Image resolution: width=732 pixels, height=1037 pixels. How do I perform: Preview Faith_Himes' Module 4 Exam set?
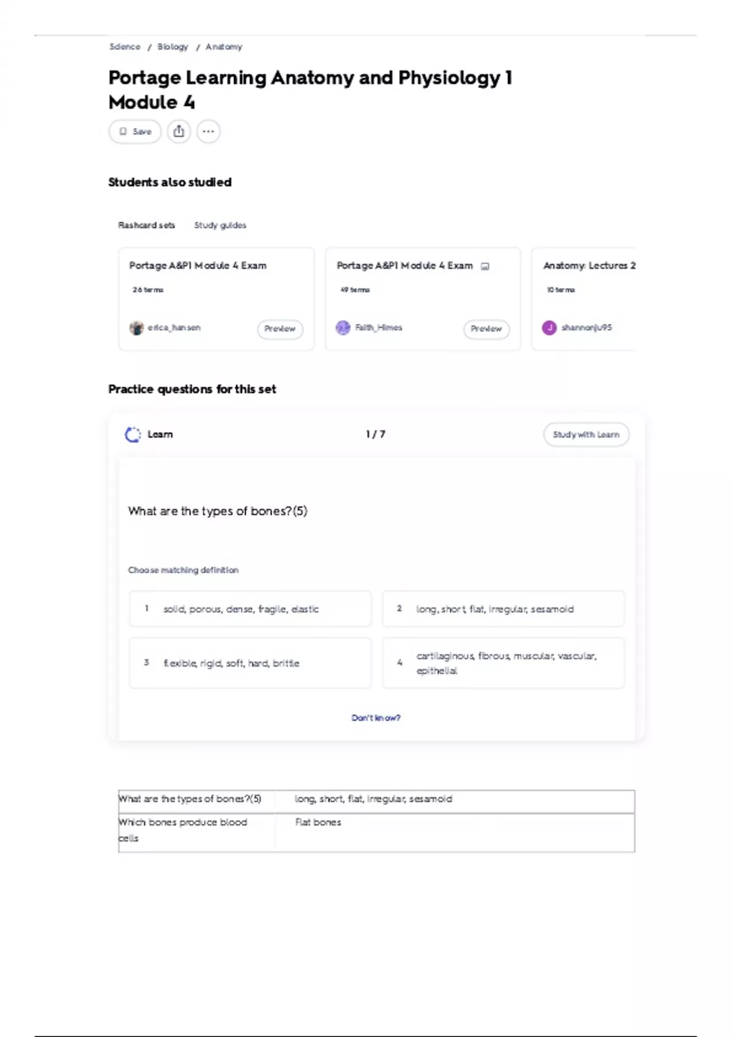pos(486,329)
